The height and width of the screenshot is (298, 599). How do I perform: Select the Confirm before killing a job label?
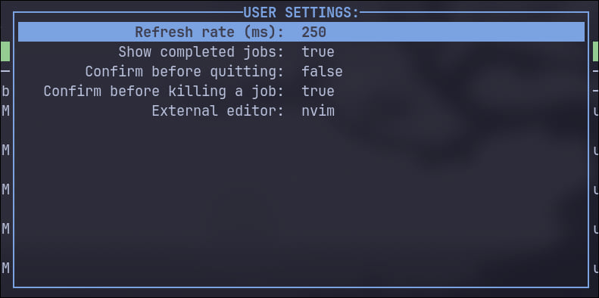coord(164,92)
